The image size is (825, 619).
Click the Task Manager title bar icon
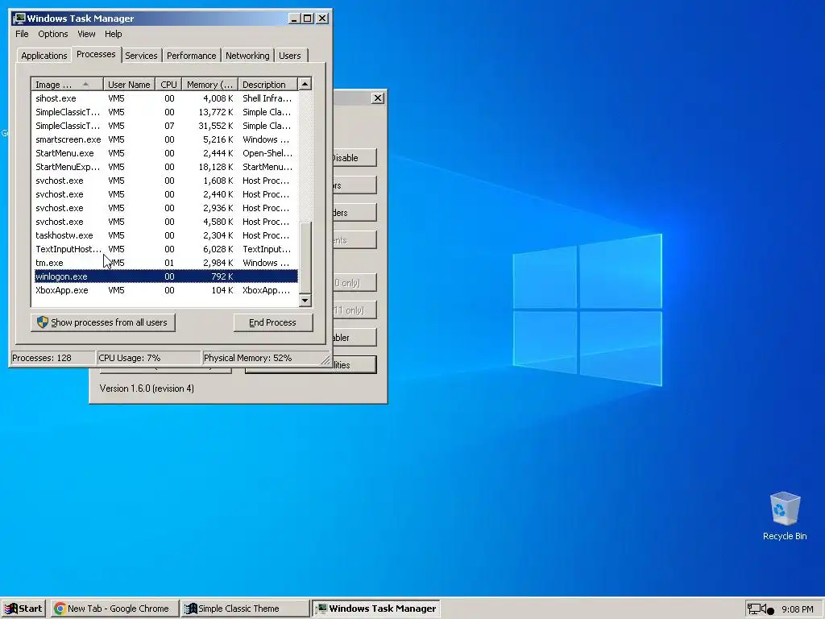(19, 19)
